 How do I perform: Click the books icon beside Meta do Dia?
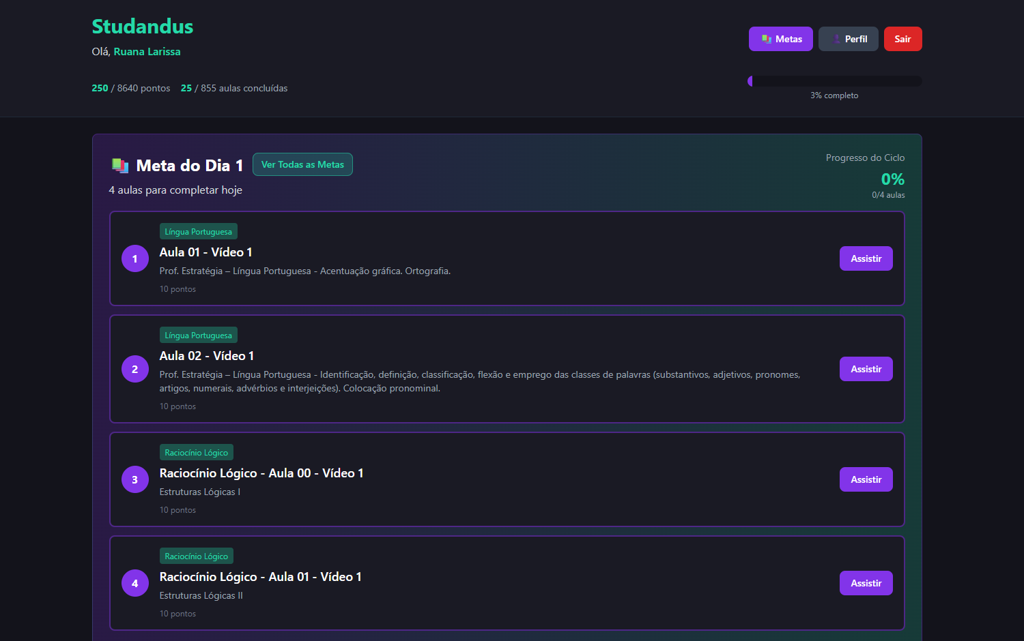tap(120, 166)
